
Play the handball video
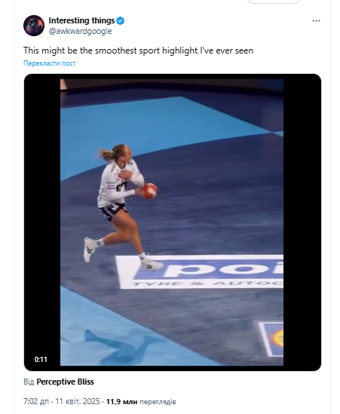coord(173,222)
